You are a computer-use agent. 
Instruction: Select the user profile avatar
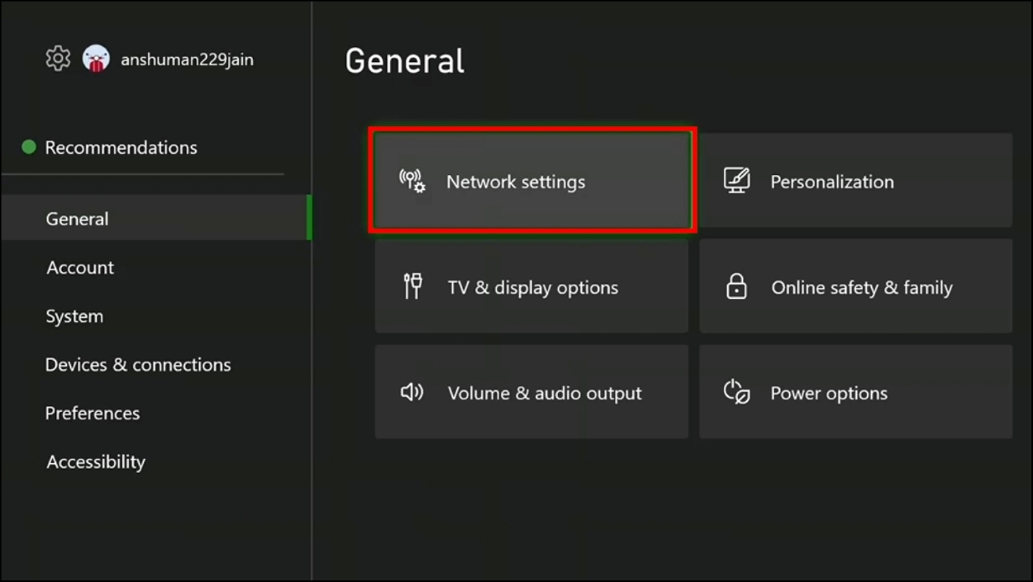(97, 59)
